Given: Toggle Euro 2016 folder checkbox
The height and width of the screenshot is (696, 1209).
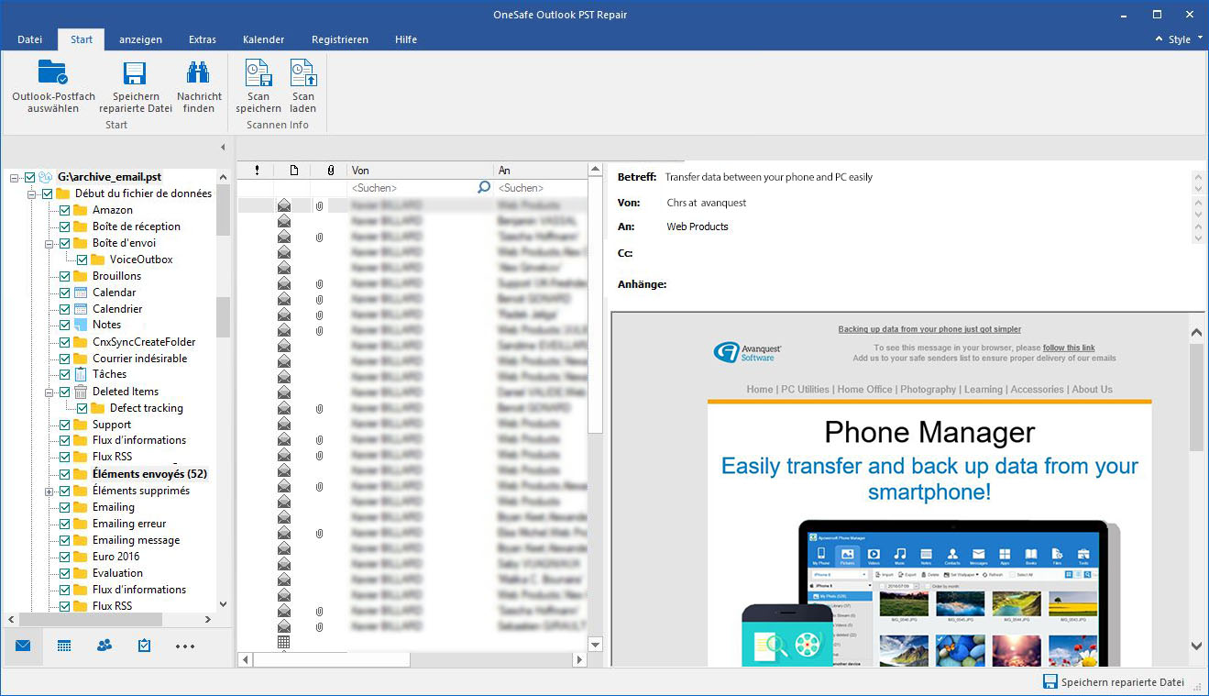Looking at the screenshot, I should pos(65,557).
